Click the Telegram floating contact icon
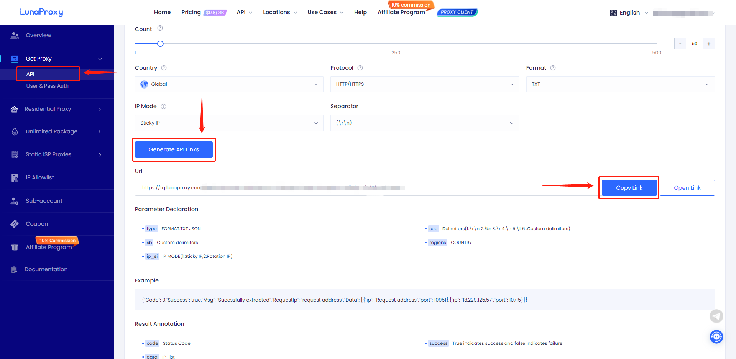 716,316
